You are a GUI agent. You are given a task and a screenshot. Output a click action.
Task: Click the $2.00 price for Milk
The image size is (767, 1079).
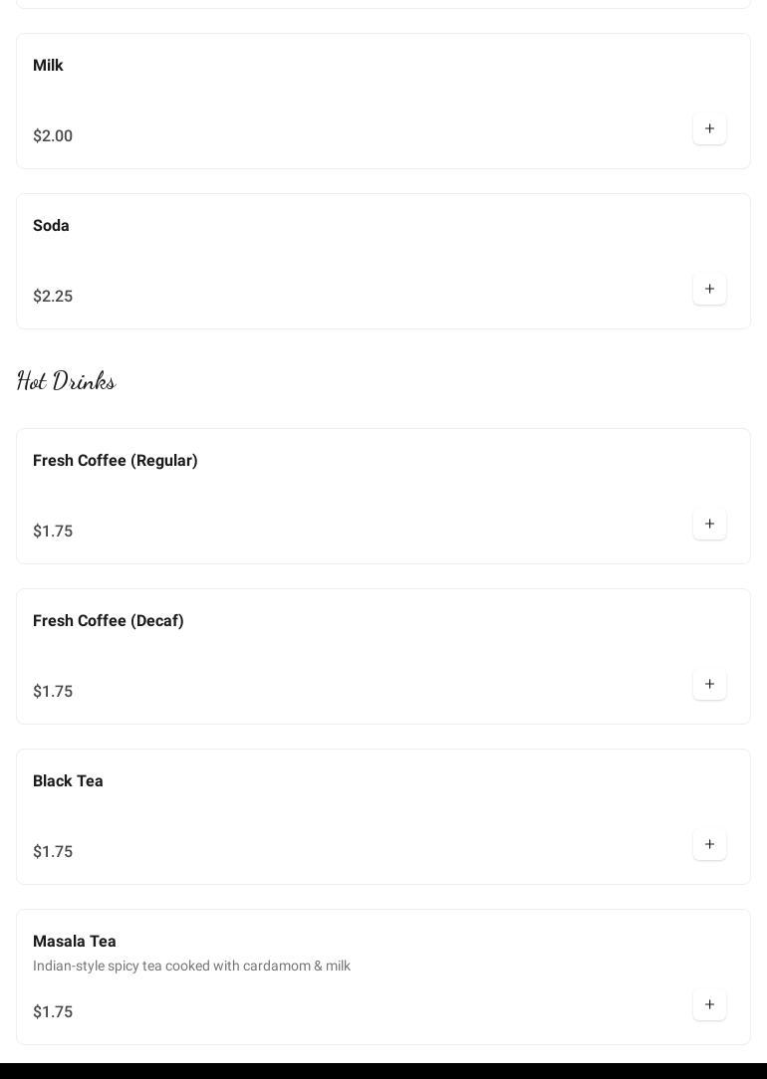coord(53,136)
